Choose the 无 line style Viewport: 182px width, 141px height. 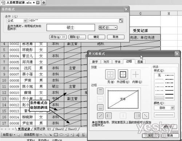159,75
